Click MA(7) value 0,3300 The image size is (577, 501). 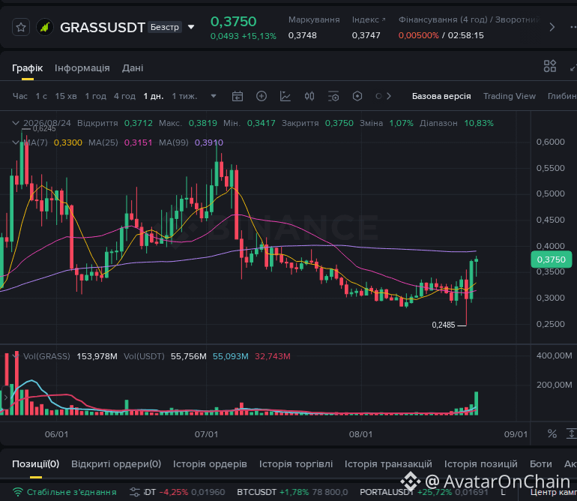(x=68, y=142)
